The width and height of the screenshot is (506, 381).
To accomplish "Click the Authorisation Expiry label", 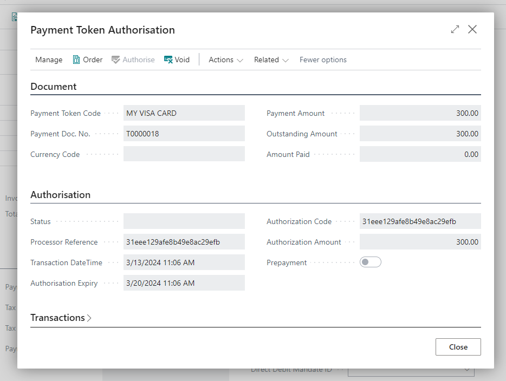I will [64, 284].
